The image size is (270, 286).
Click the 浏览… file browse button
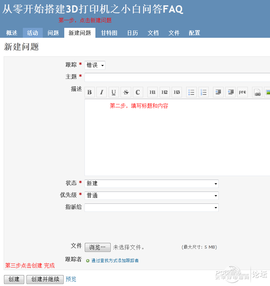[x=97, y=247]
